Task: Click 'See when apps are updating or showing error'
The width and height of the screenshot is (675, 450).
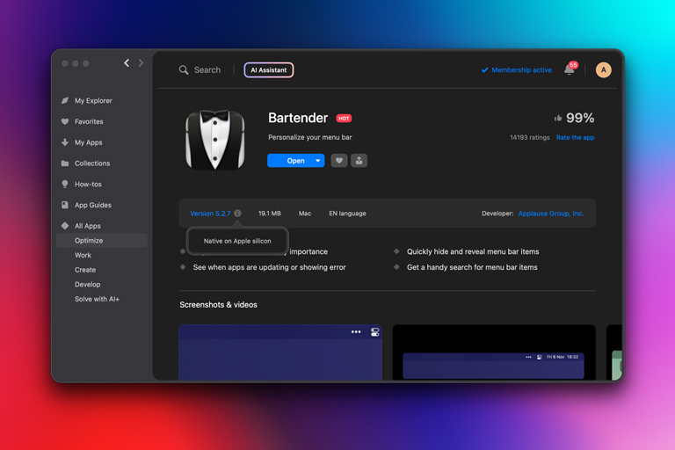Action: click(x=270, y=267)
